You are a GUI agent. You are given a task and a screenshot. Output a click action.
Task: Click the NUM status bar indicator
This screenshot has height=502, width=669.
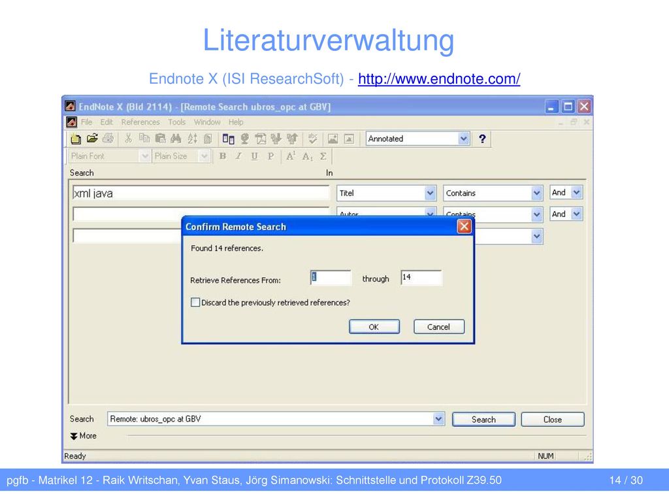click(546, 456)
